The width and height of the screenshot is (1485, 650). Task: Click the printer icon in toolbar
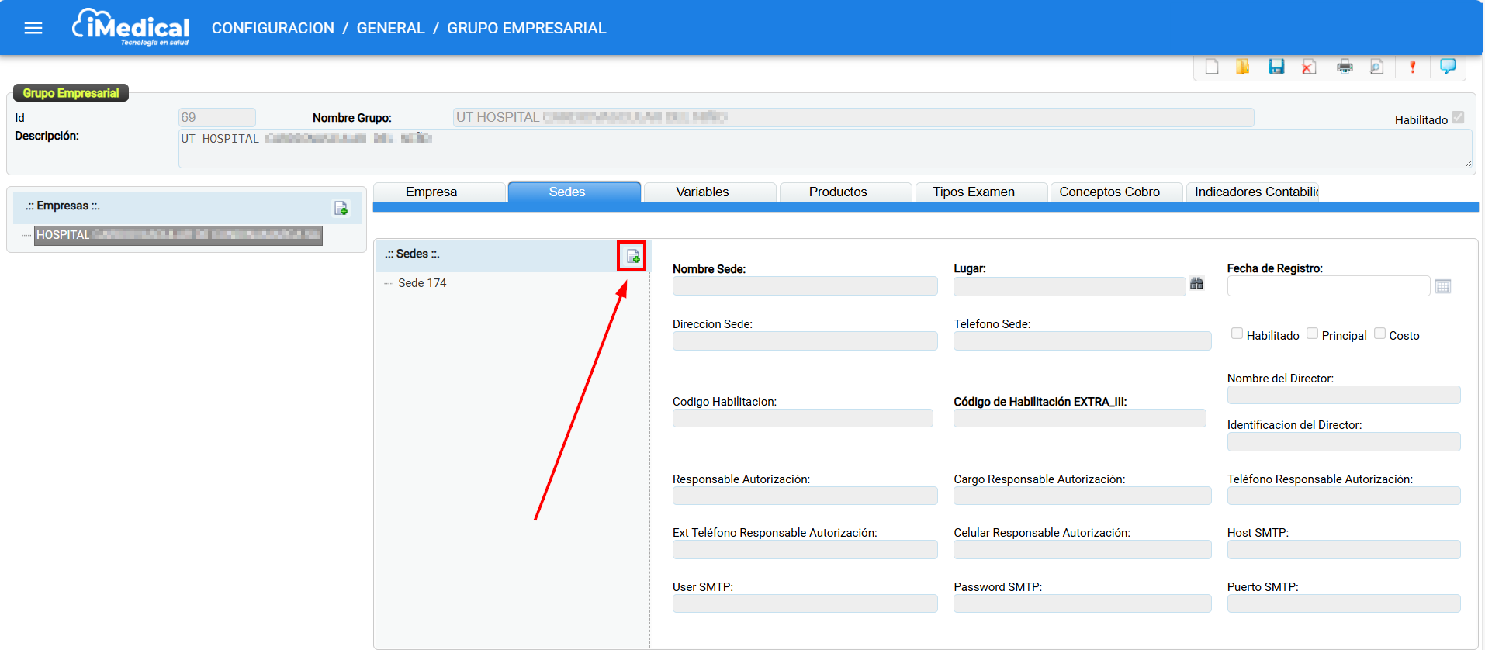[1345, 67]
